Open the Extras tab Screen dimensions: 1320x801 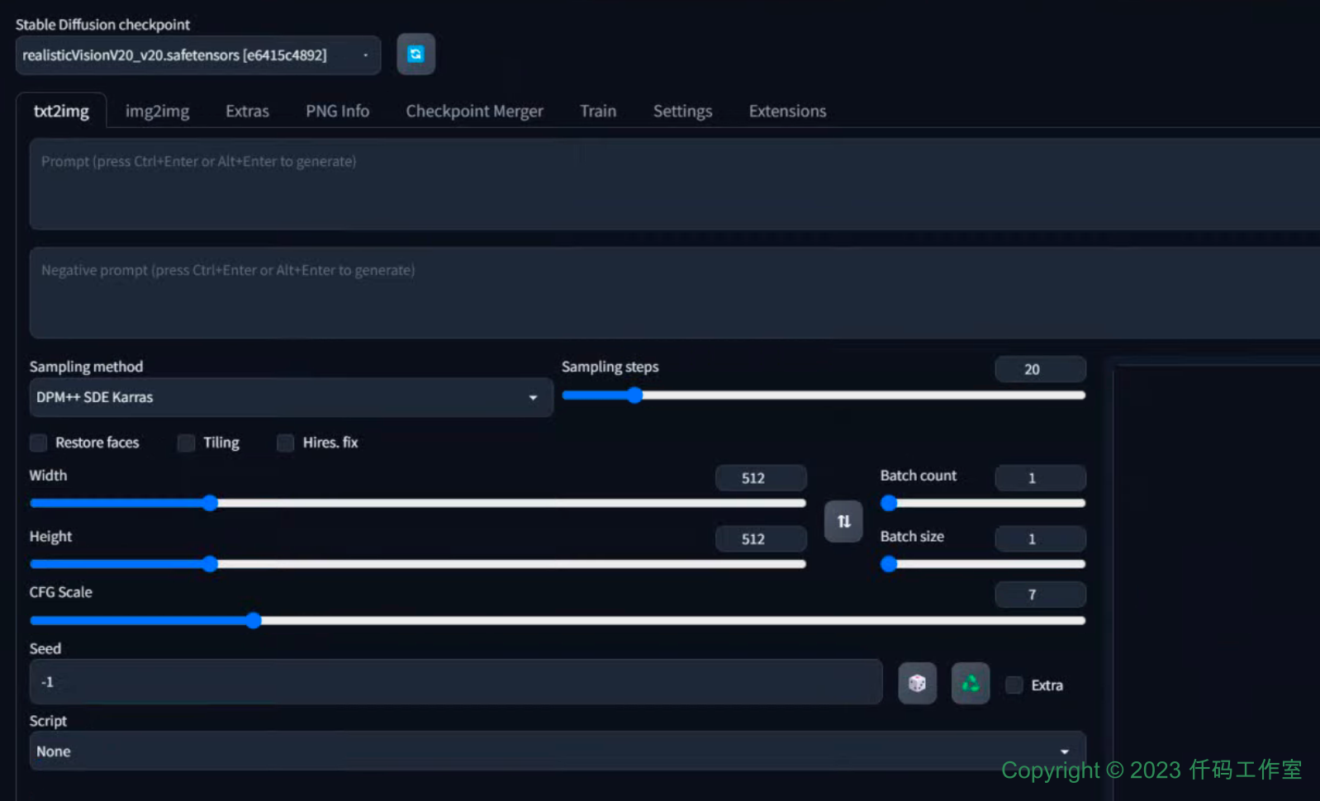247,111
